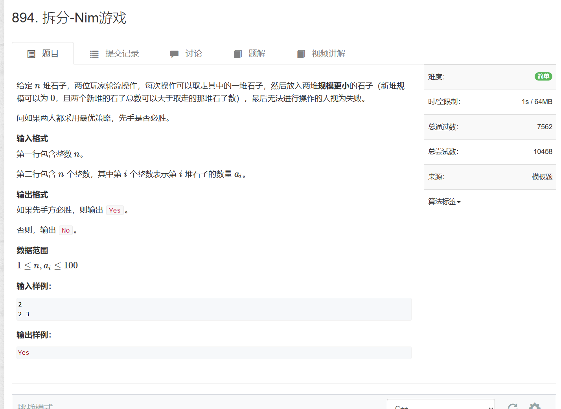Open editor settings gear icon
The image size is (561, 409).
[x=535, y=406]
